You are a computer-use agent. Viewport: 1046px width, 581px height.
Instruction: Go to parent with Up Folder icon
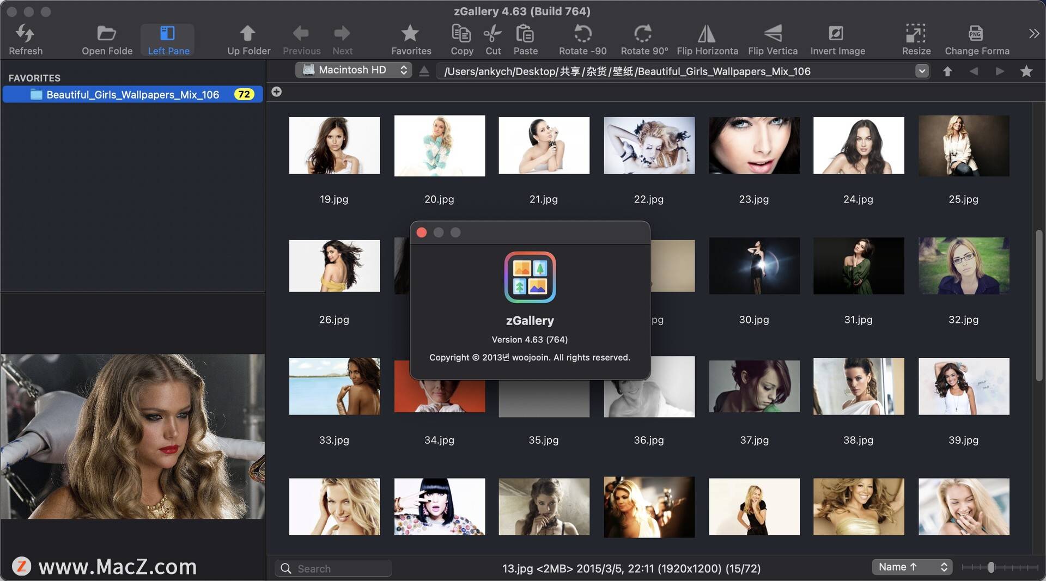tap(248, 34)
